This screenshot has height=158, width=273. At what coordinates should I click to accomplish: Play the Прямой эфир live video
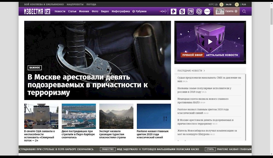[210, 42]
